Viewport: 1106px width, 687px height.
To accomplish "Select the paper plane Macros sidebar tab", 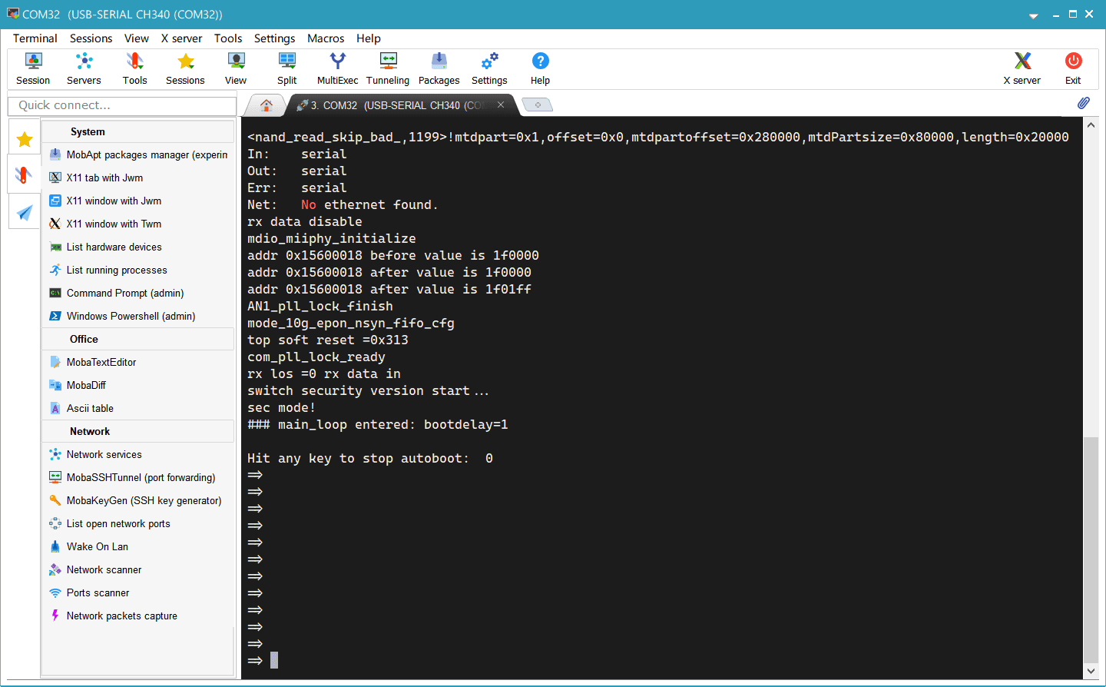I will tap(25, 212).
